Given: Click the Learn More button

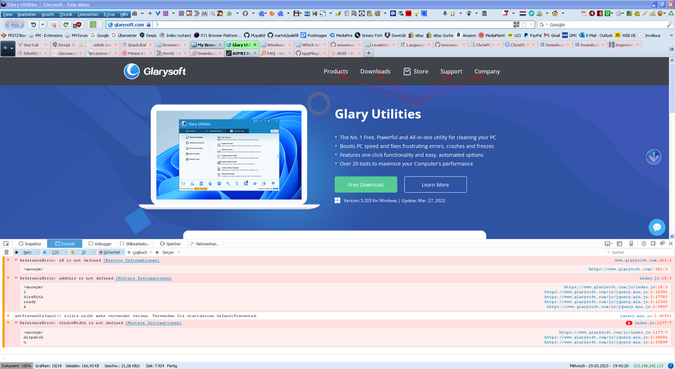Looking at the screenshot, I should tap(436, 184).
